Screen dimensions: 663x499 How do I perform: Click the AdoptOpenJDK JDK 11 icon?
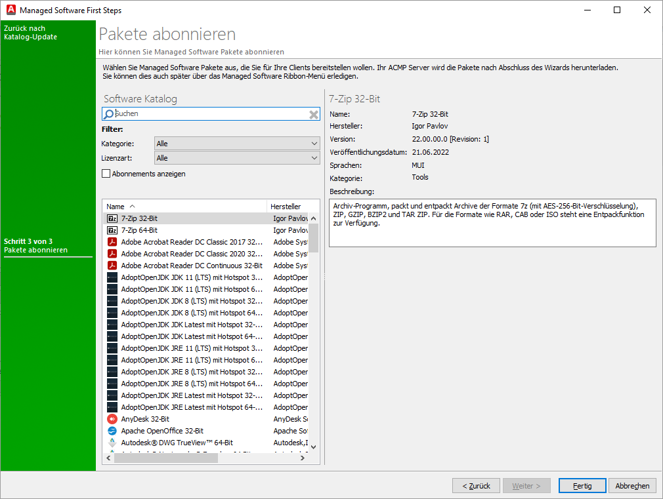pos(112,277)
